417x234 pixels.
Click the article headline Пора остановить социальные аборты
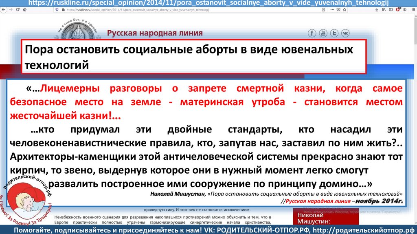189,57
